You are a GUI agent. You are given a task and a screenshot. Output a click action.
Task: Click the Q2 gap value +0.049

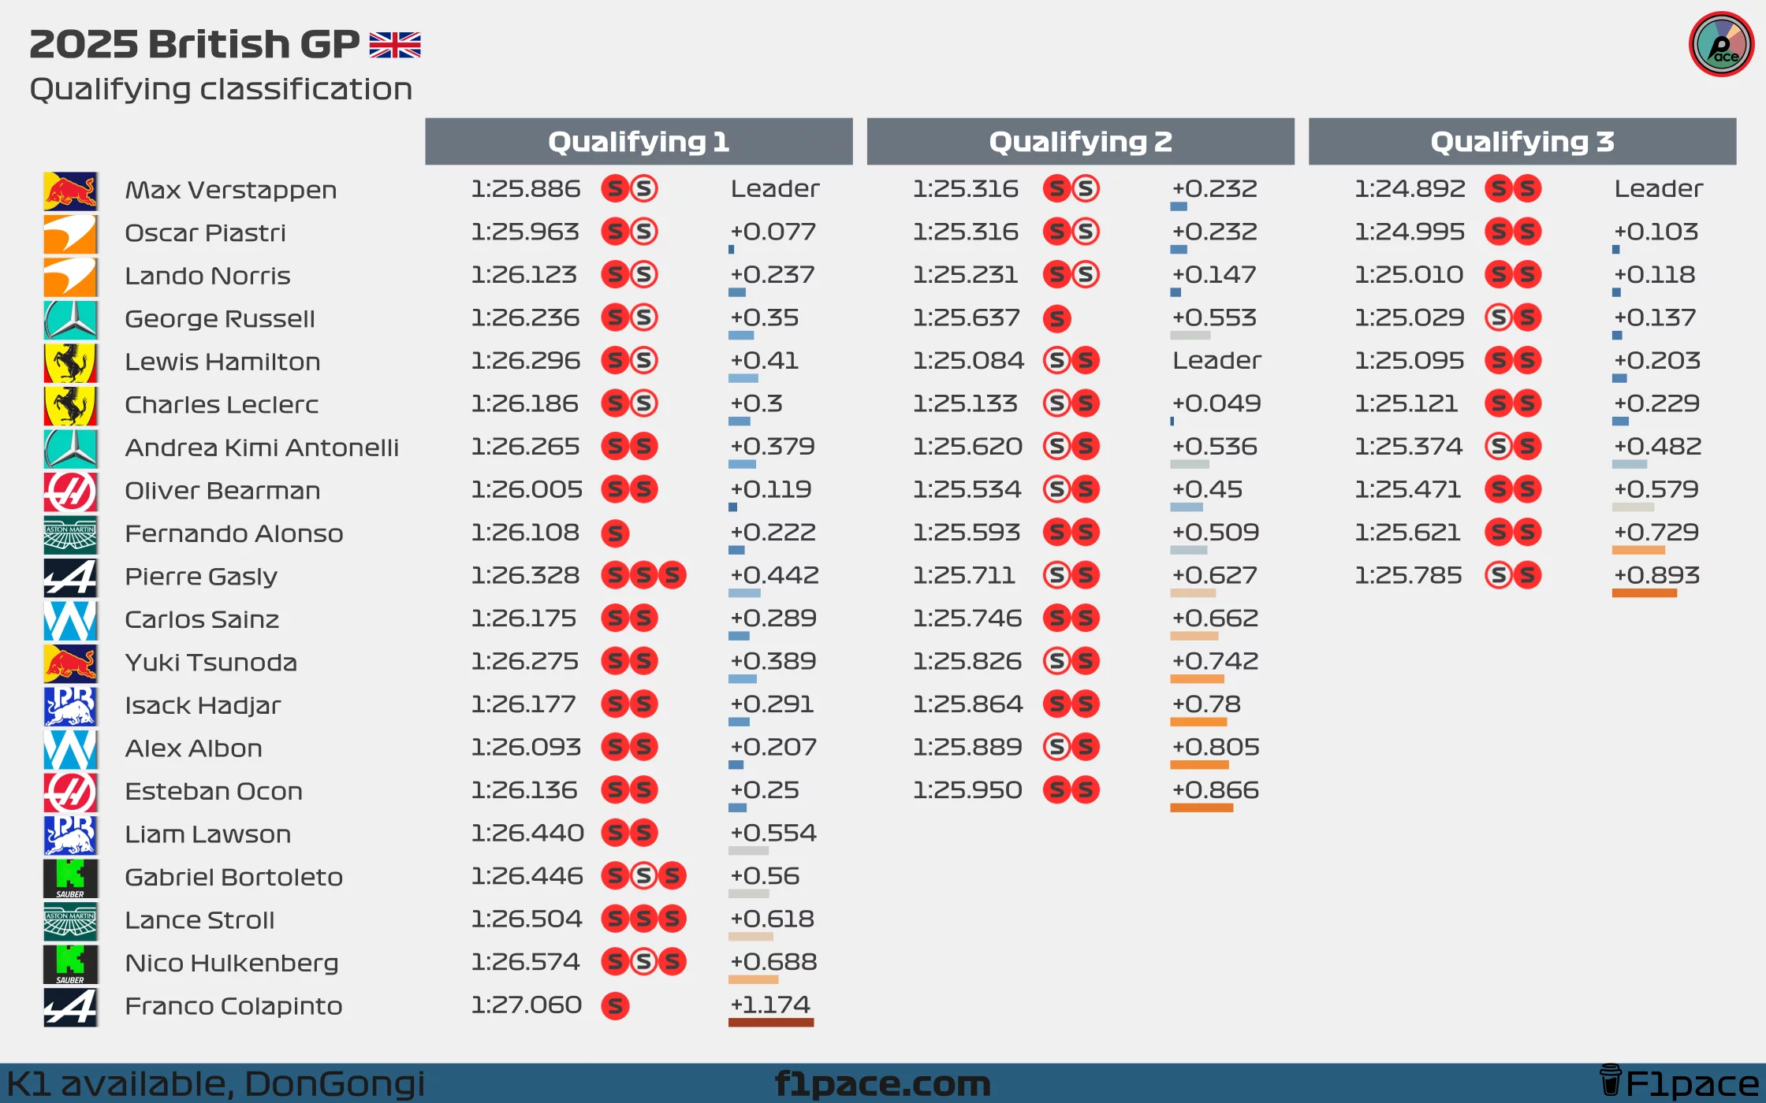(x=1216, y=404)
